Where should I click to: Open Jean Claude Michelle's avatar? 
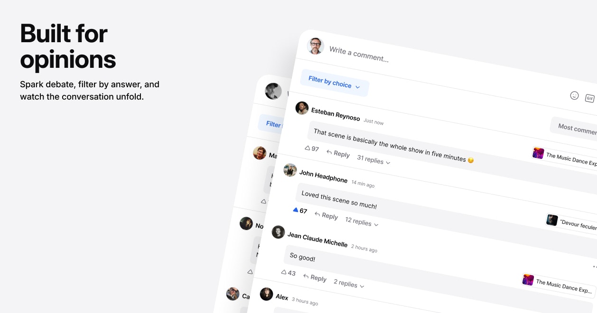pyautogui.click(x=278, y=232)
